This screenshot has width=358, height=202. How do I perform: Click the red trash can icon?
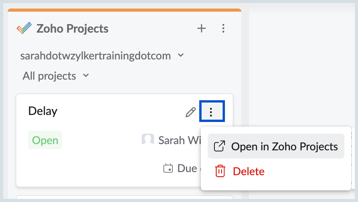tap(220, 171)
